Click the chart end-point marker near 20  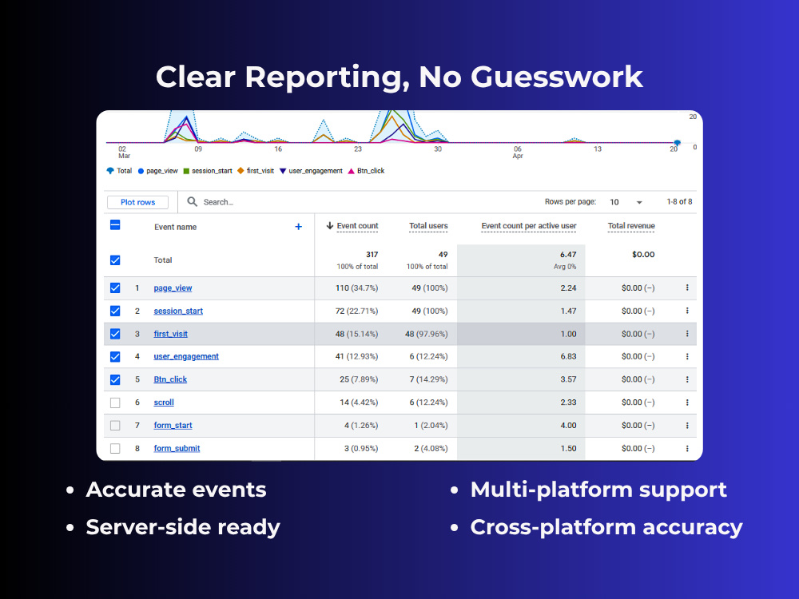click(678, 143)
